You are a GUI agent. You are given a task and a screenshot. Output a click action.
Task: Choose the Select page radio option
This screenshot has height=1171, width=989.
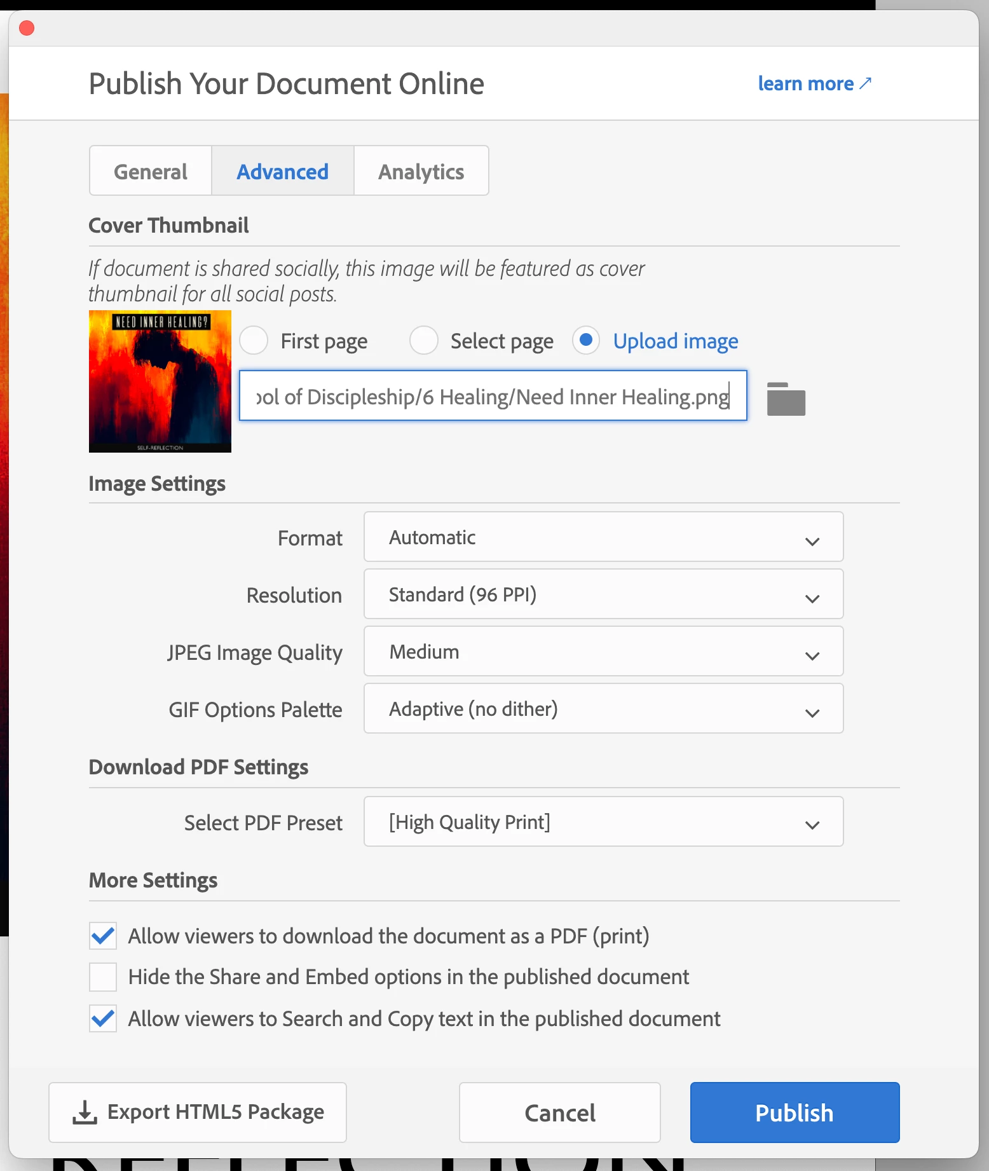point(424,340)
